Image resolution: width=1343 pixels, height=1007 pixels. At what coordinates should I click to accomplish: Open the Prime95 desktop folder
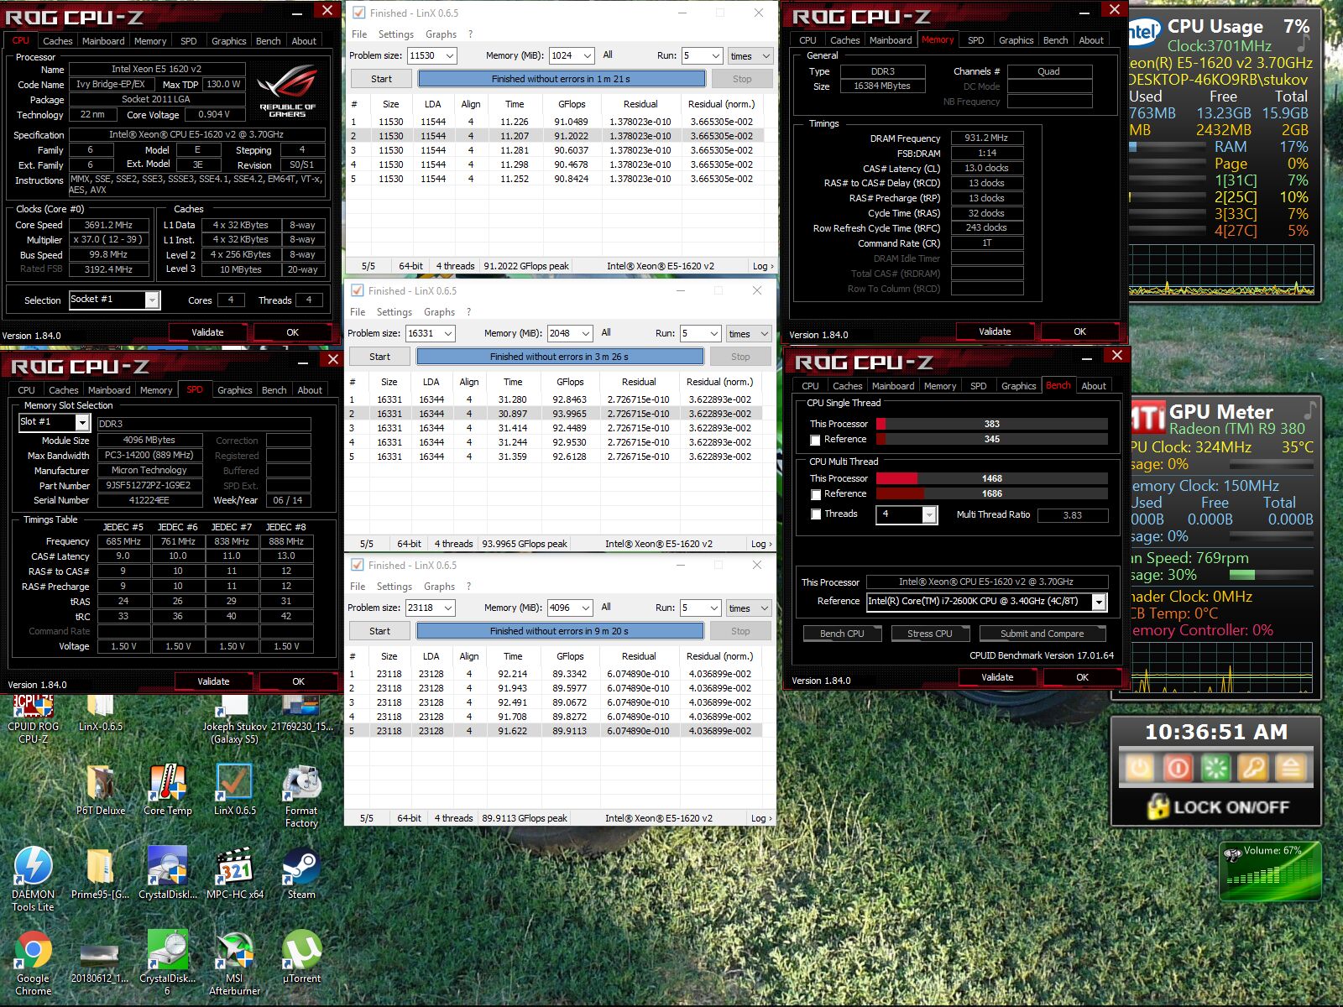(100, 874)
